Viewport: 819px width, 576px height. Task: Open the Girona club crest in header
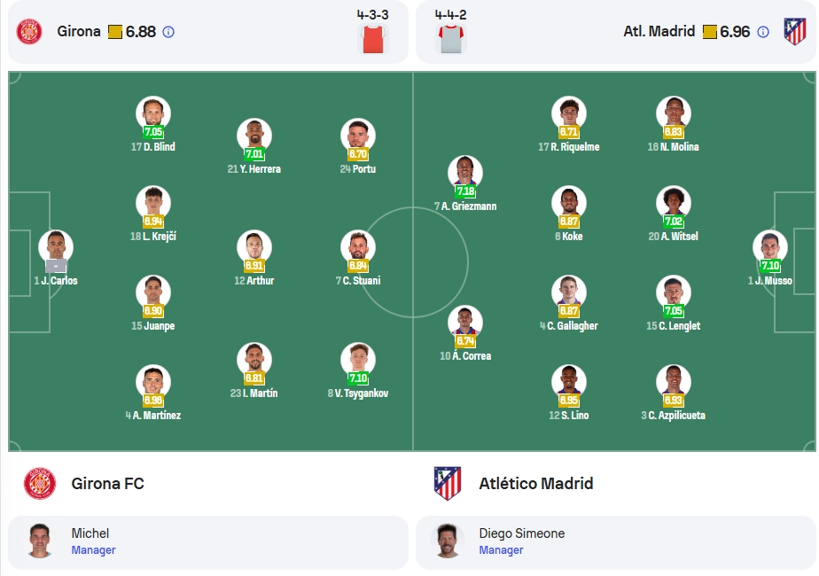click(29, 31)
